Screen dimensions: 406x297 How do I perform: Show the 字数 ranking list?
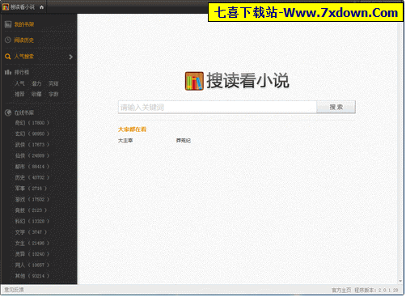[x=53, y=94]
